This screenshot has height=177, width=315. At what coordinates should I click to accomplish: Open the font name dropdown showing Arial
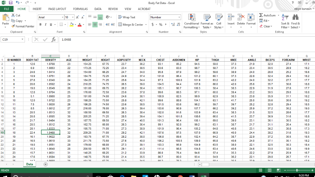tap(62, 18)
